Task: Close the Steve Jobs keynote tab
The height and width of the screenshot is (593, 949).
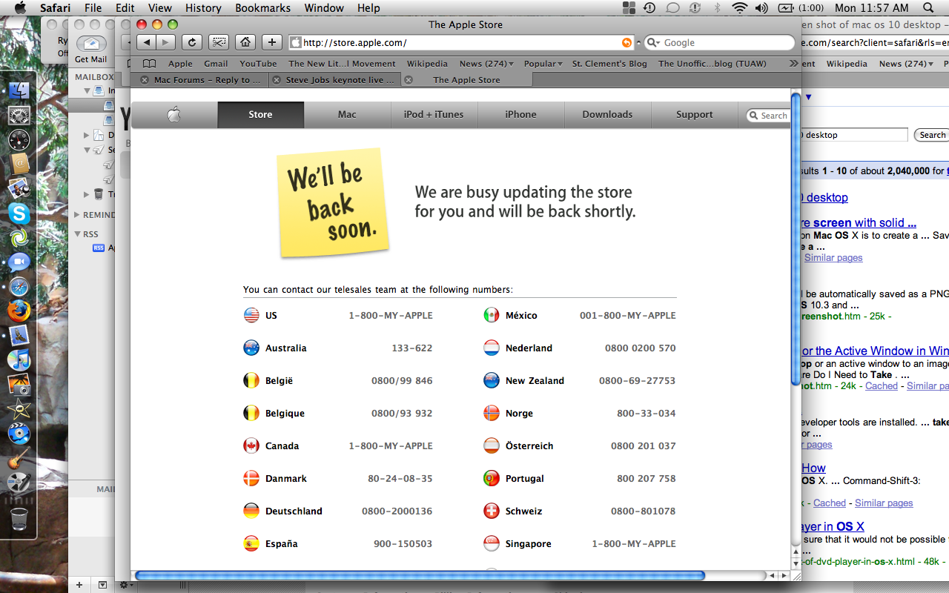Action: click(x=277, y=80)
